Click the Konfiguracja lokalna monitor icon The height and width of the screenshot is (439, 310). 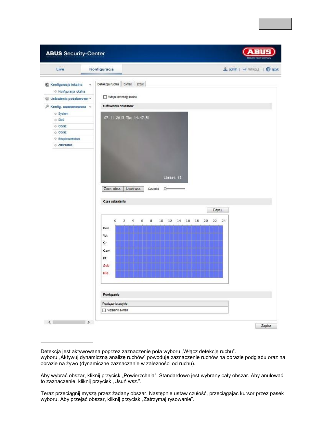[47, 85]
